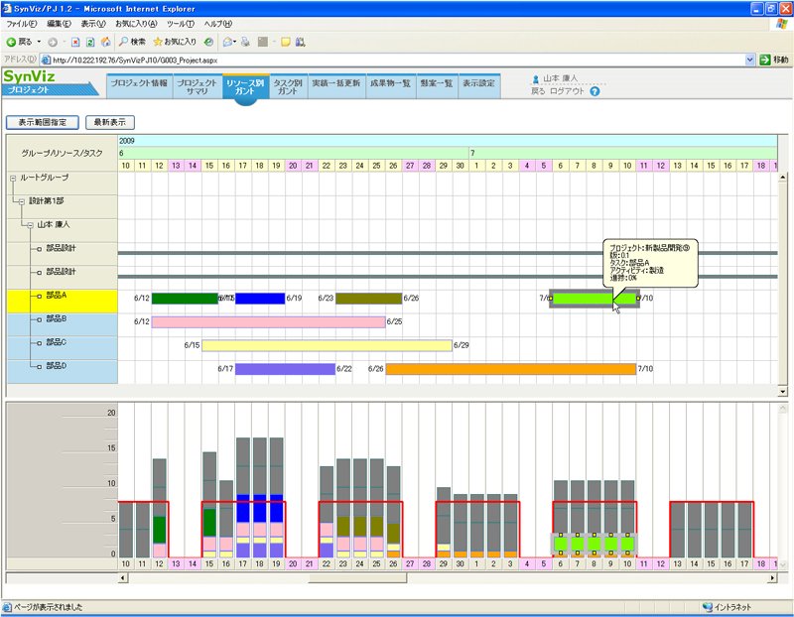
Task: Click the yellow 部品C bar ending 6/29
Action: pos(327,345)
